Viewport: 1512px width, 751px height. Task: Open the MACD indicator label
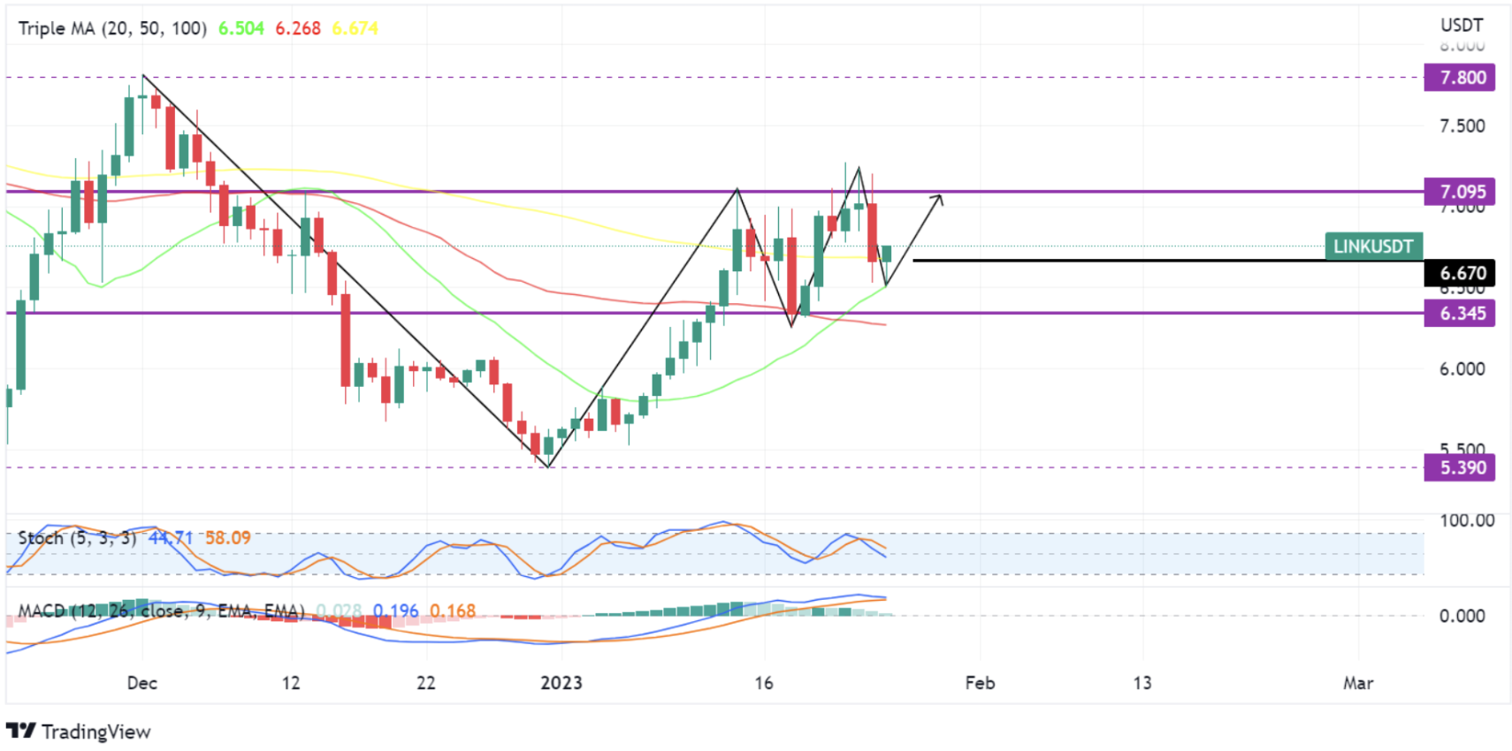(x=161, y=611)
